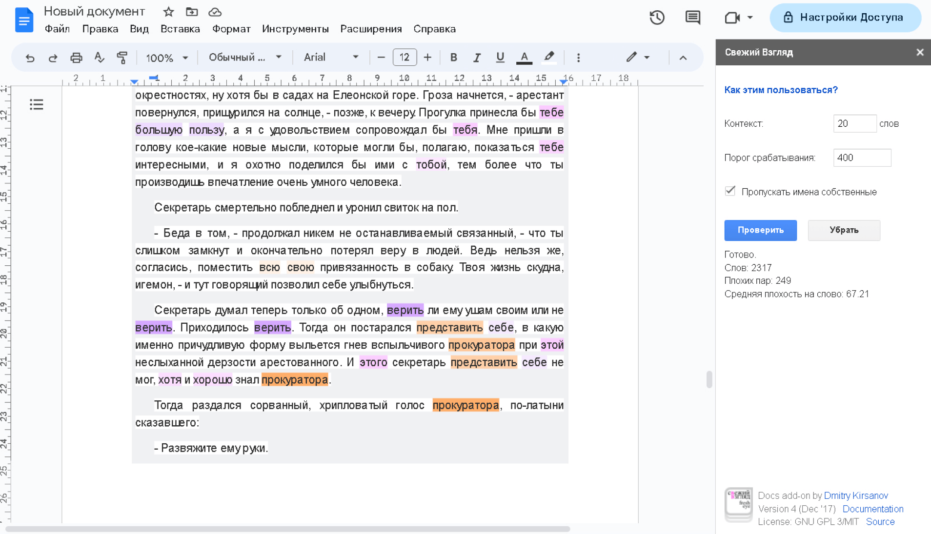Select the paint format roller tool

(122, 58)
